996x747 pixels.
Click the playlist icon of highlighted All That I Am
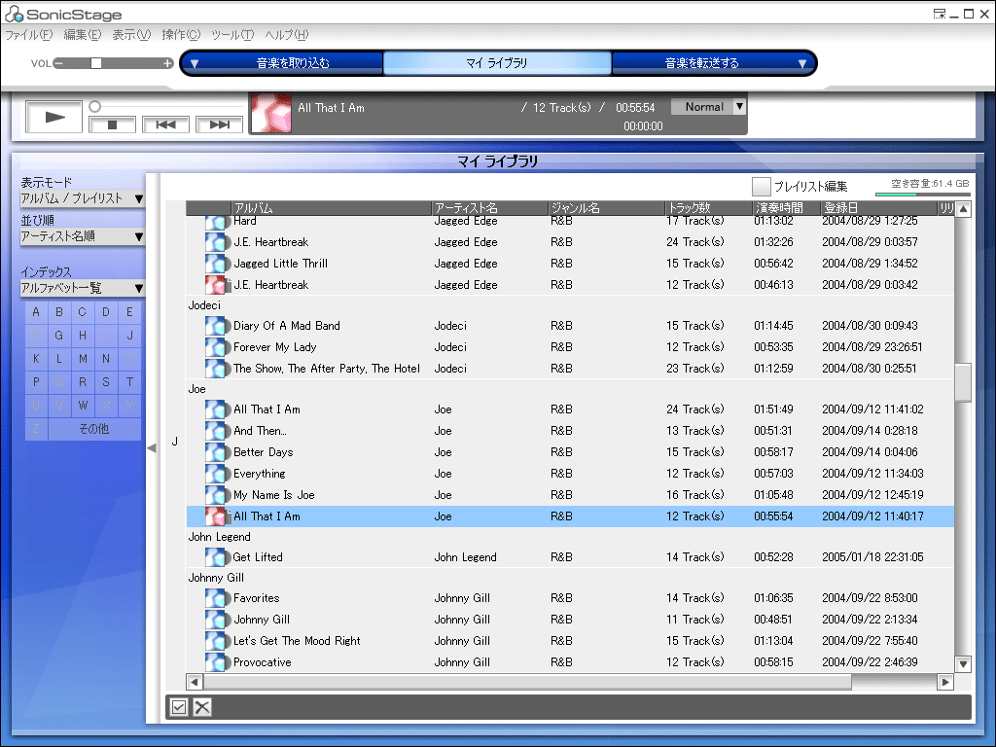[x=215, y=516]
